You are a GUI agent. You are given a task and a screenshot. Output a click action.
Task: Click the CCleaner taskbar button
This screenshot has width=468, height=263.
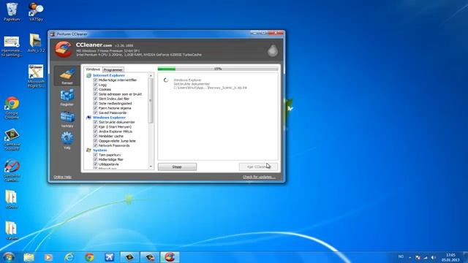[170, 257]
